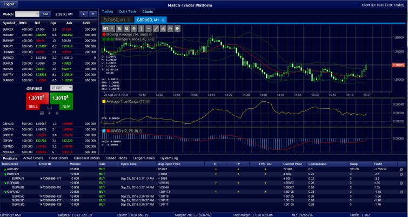Set TPSL vol dot for GBPUSD position
408x217 pixels.
click(x=266, y=192)
